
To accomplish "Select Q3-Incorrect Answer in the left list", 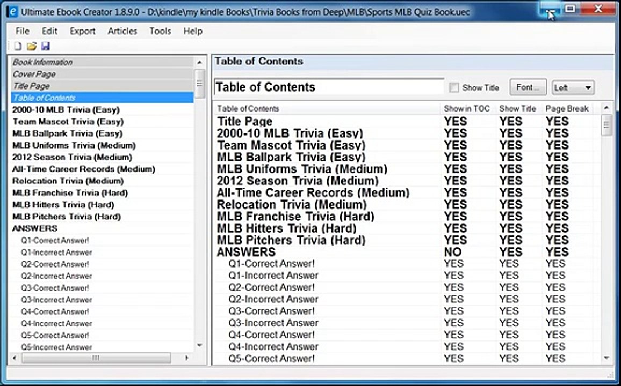I will pyautogui.click(x=103, y=300).
